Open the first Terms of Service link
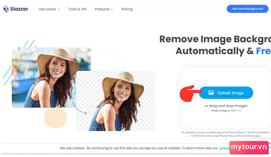The width and height of the screenshot is (271, 157). (x=237, y=133)
